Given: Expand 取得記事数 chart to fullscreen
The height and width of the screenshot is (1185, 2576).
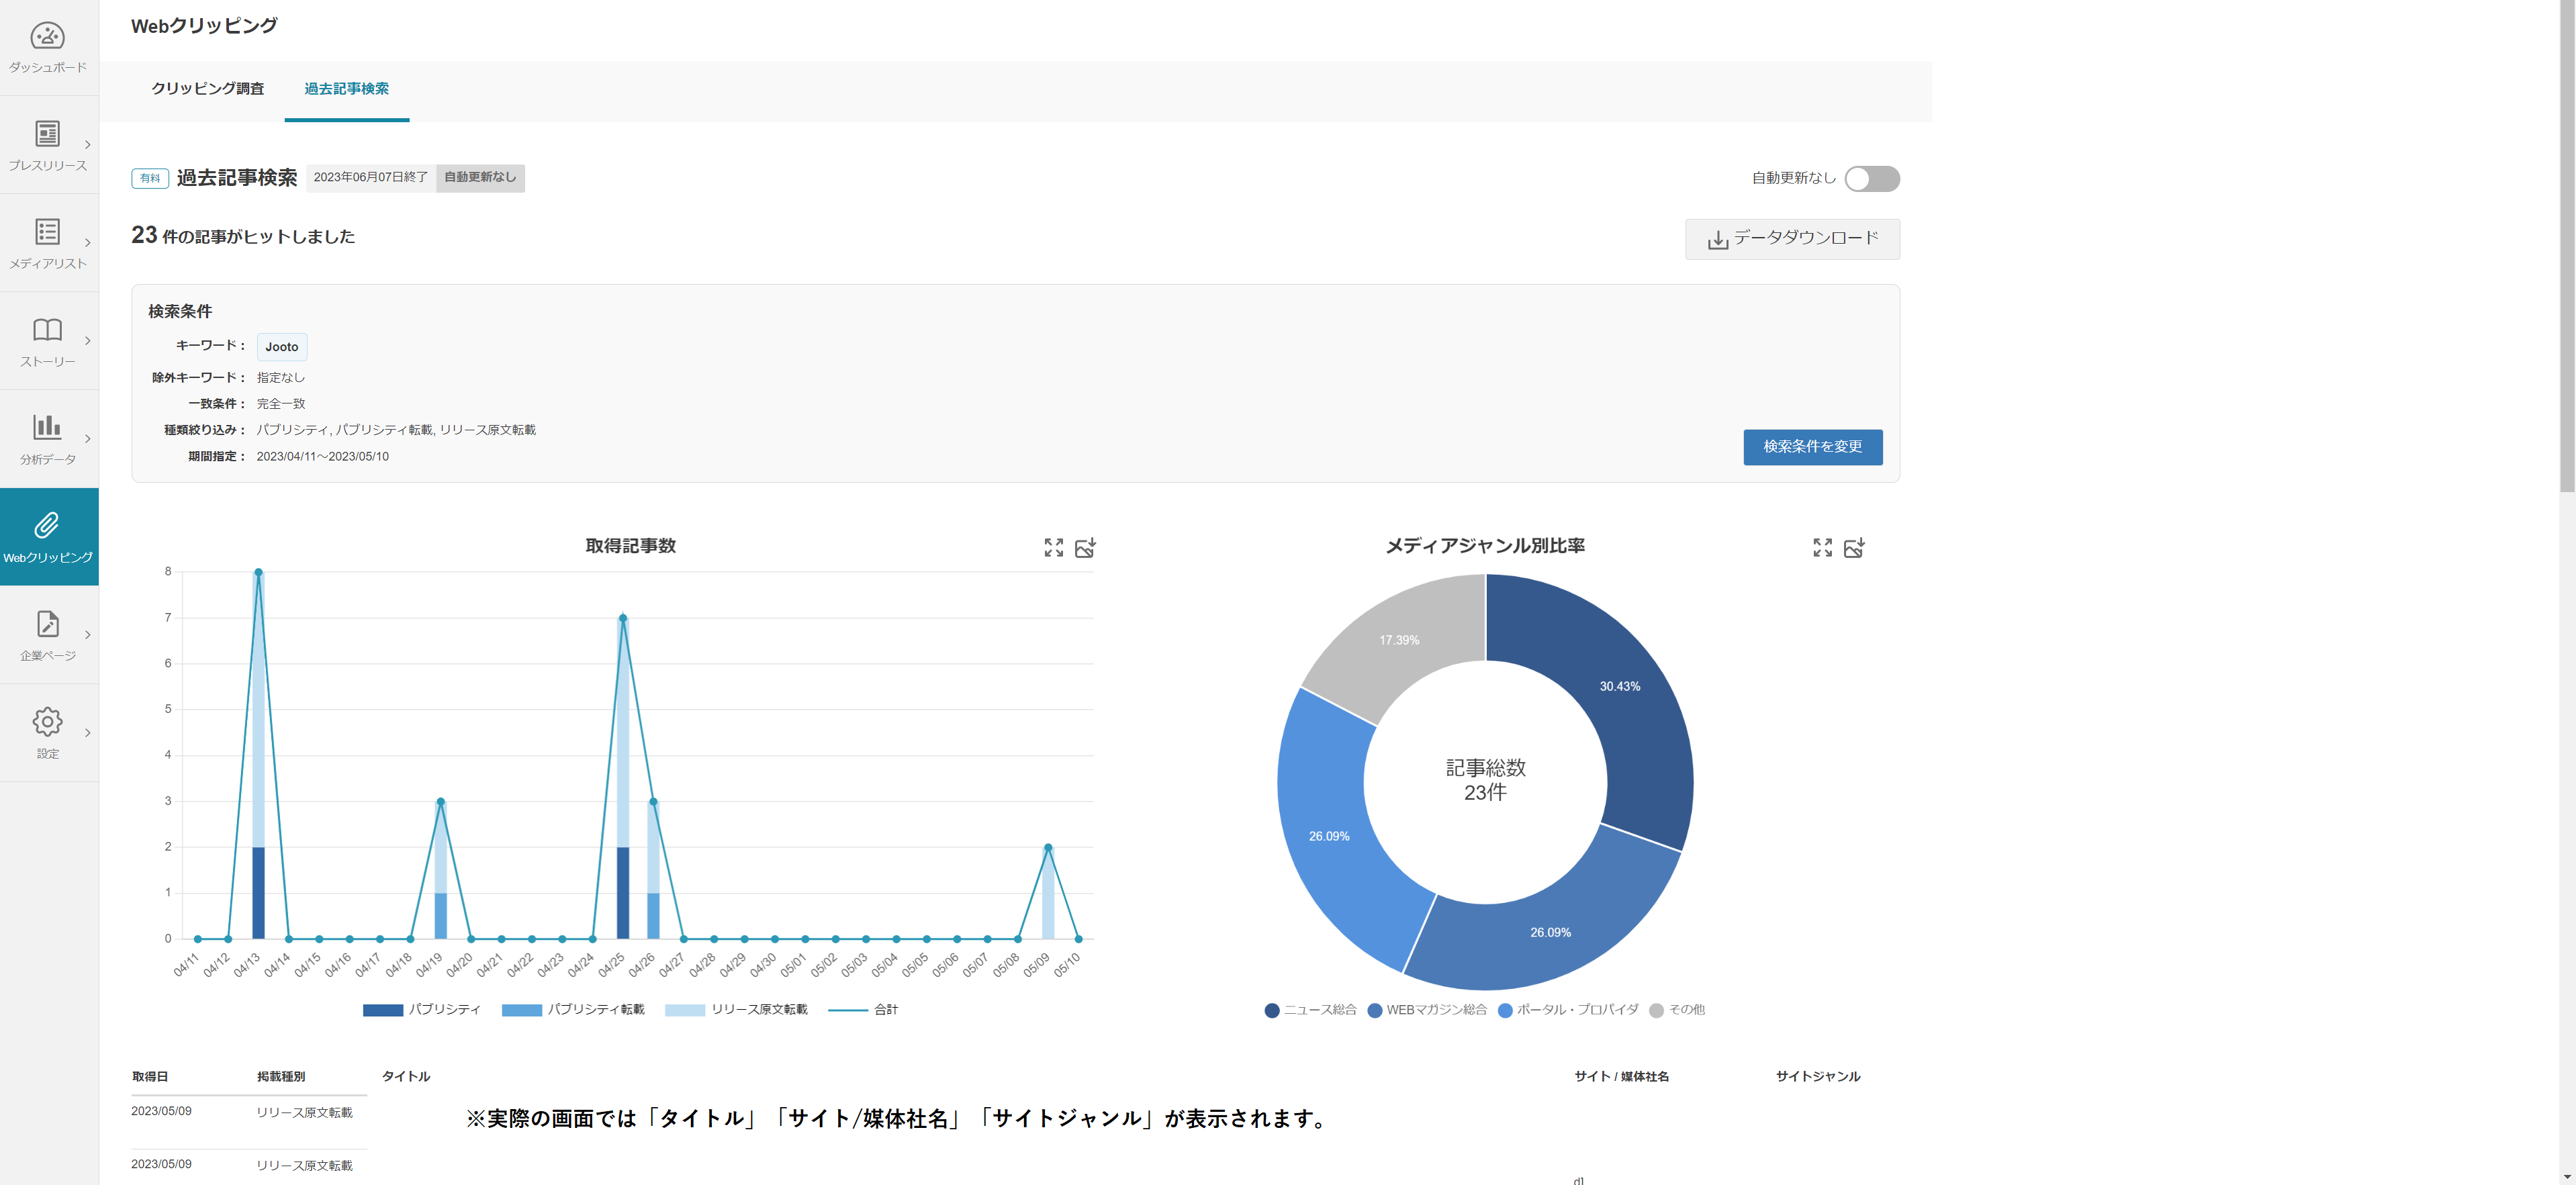Looking at the screenshot, I should 1054,547.
